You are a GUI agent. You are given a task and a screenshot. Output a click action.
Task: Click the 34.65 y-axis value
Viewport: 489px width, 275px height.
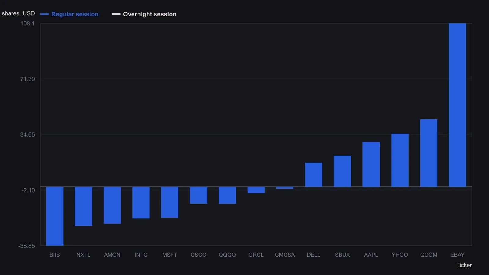[x=28, y=135]
